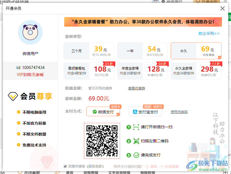The width and height of the screenshot is (231, 174).
Task: Select the 音频套餐包 108元 plan
Action: [x=89, y=71]
